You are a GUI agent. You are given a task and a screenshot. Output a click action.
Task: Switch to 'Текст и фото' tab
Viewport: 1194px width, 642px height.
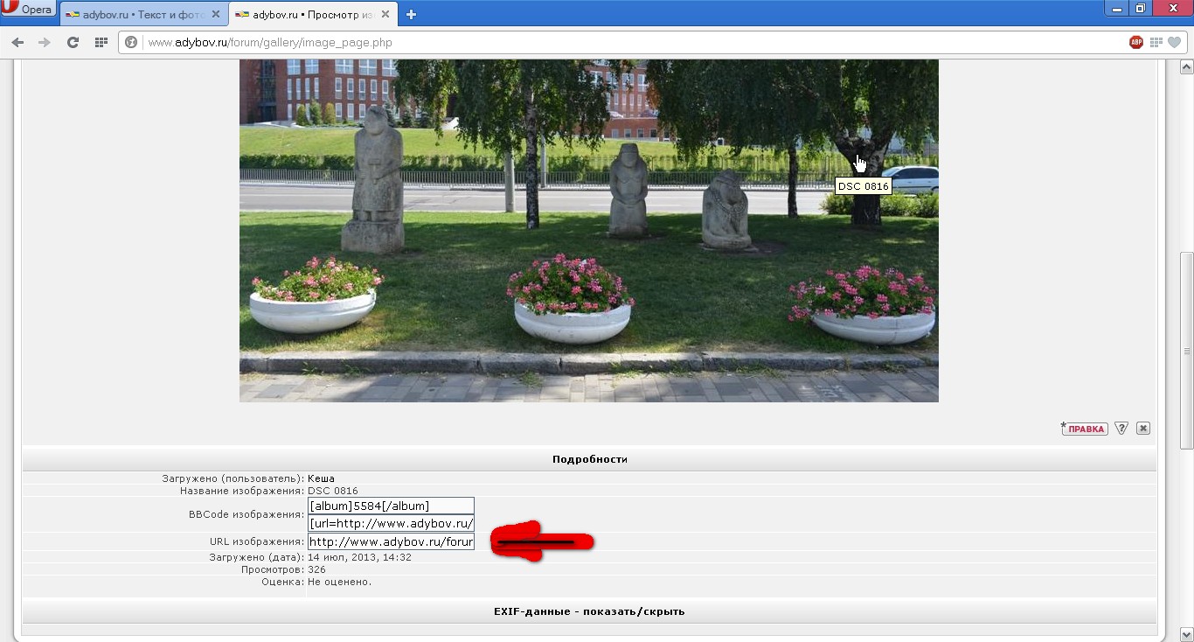(135, 15)
